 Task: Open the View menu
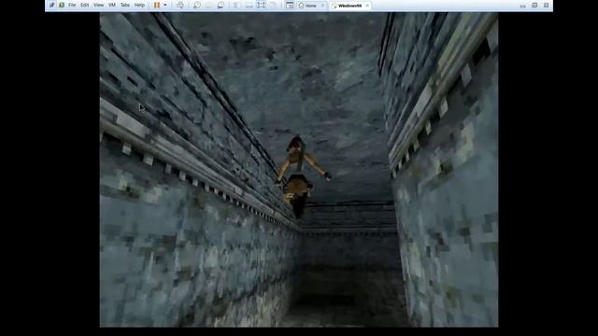coord(98,6)
